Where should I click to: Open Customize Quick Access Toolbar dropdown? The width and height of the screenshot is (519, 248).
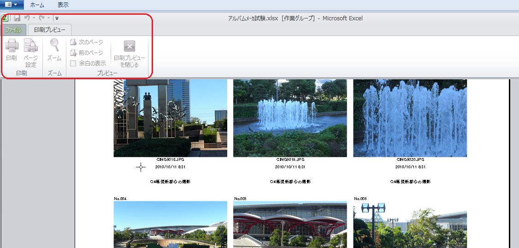point(56,18)
